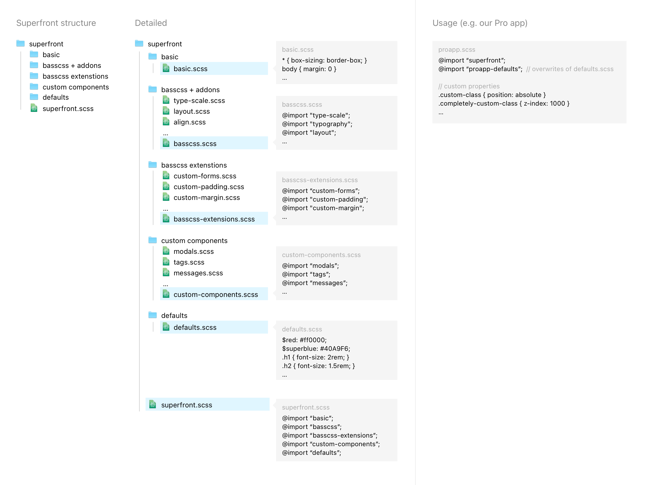Click the '// overwrites of defaults.scss' comment
Viewport: 647px width, 485px height.
(x=569, y=69)
